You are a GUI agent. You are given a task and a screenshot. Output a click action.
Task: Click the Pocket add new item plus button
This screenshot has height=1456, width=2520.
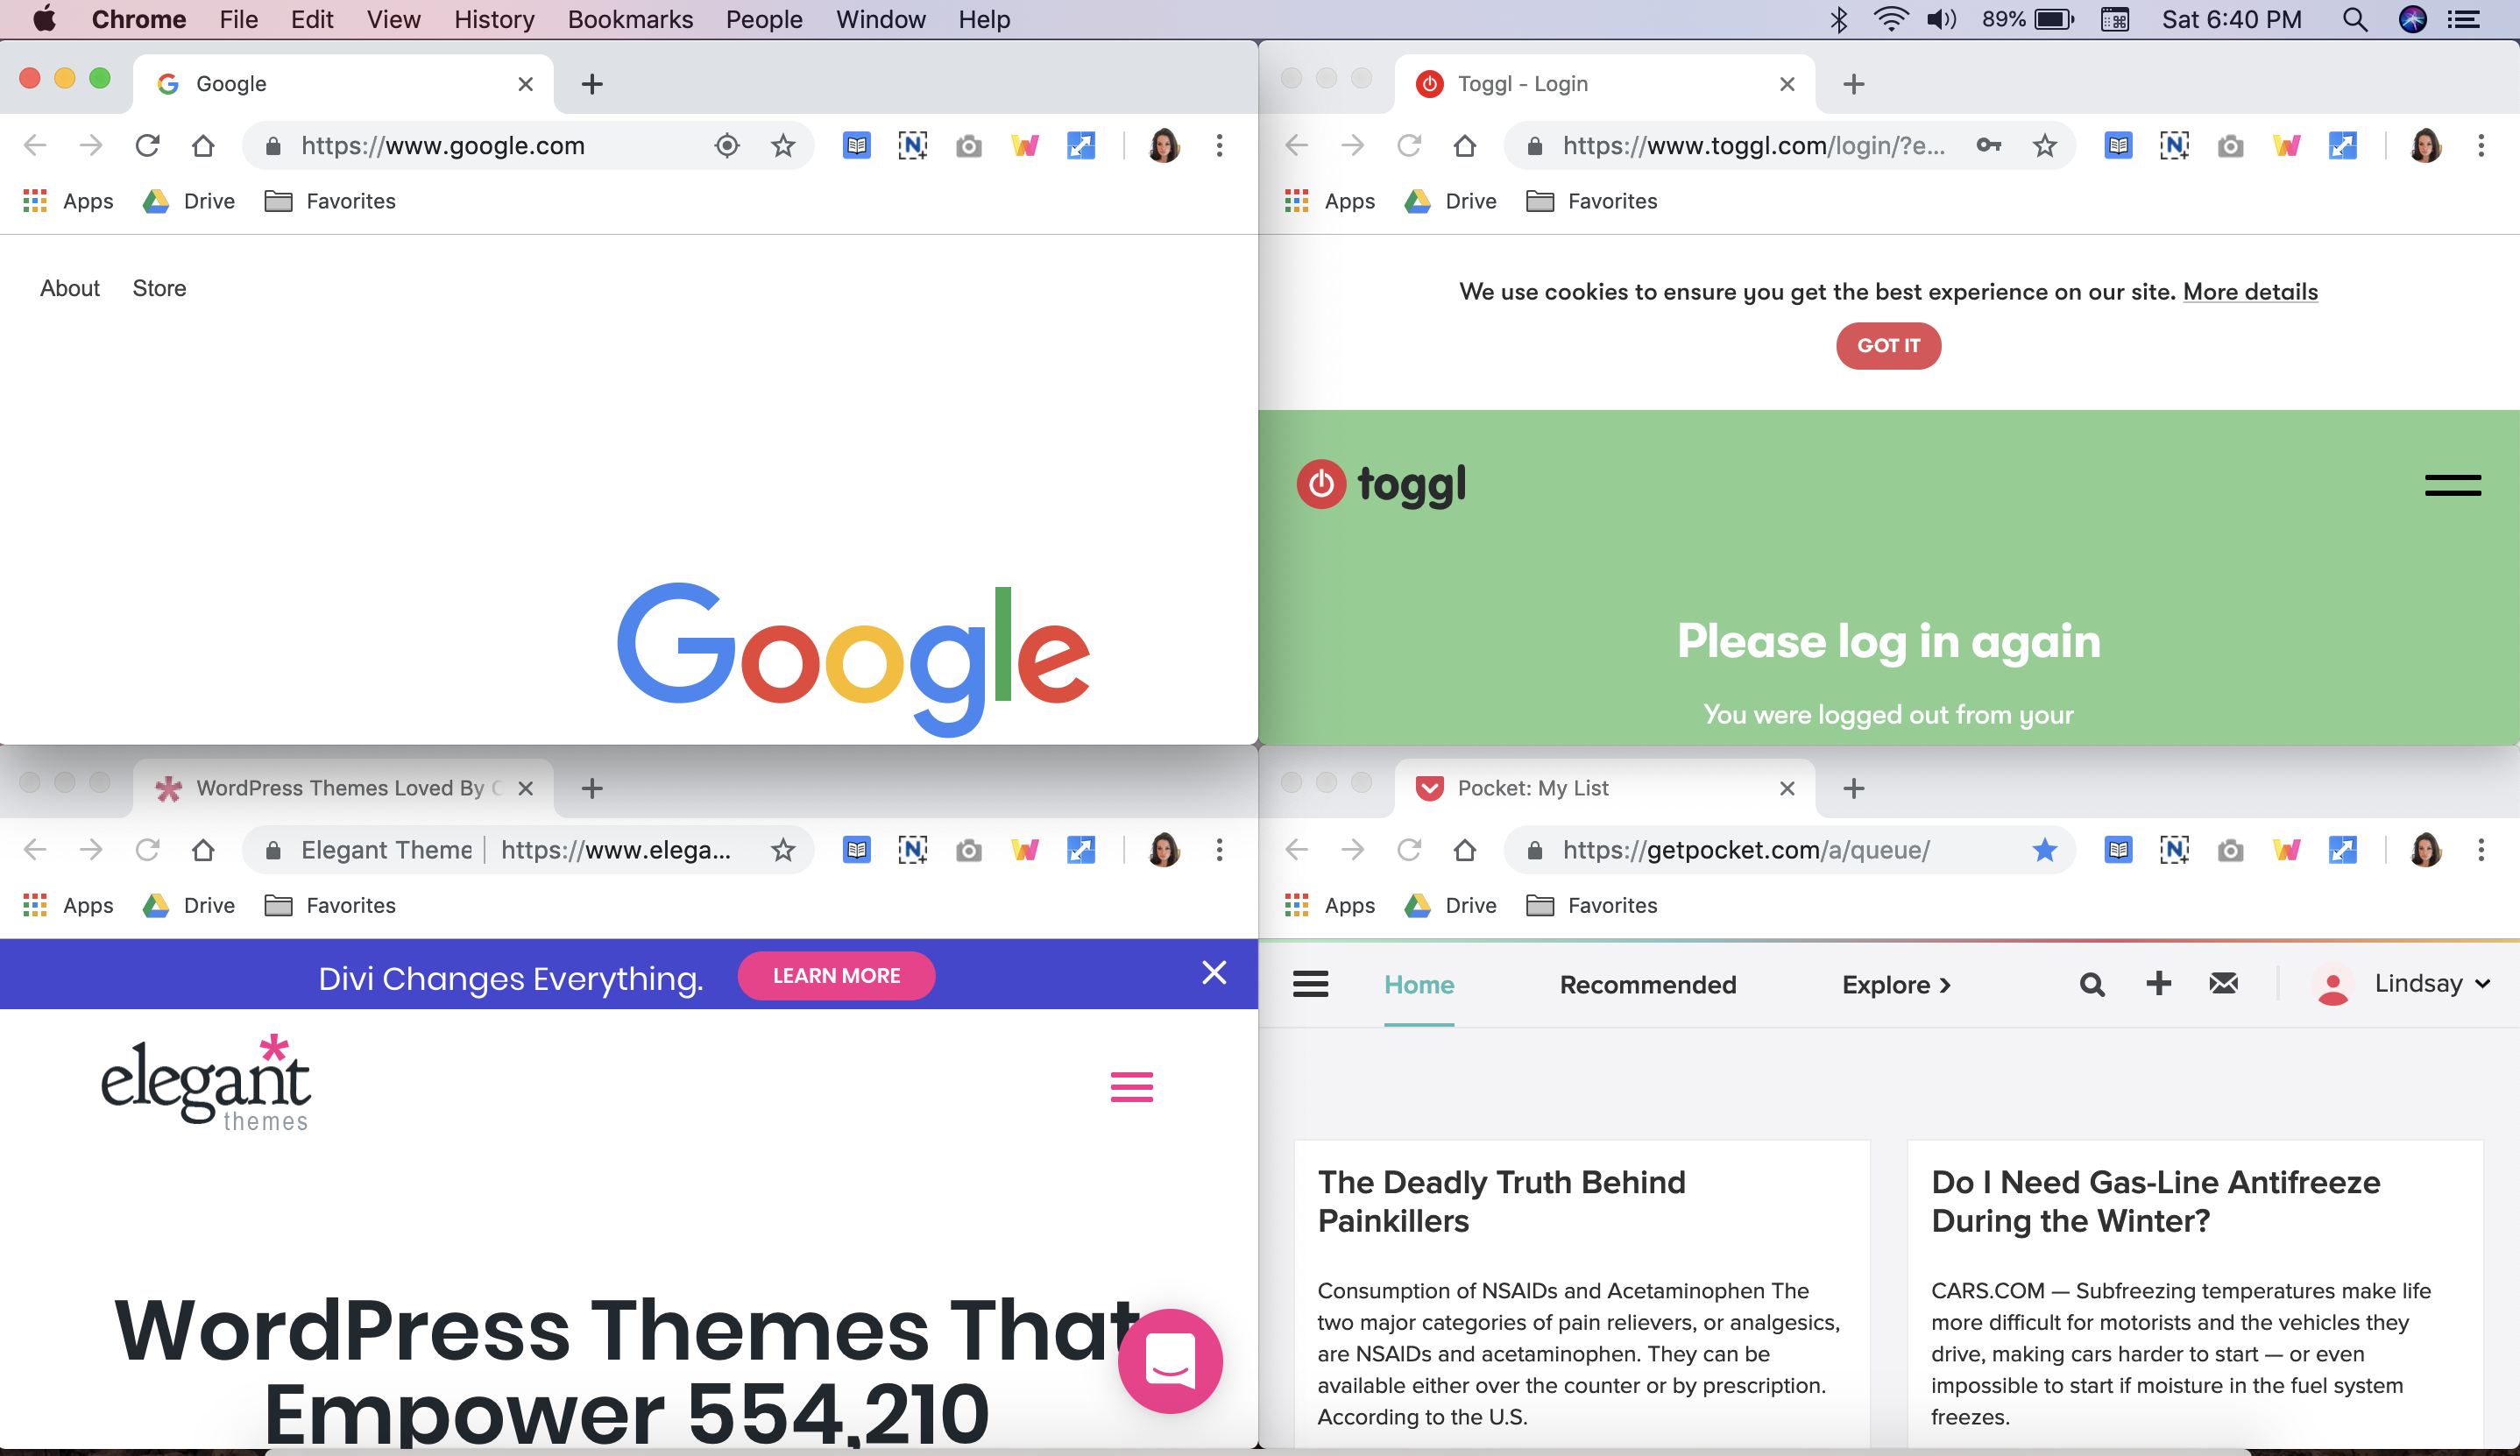pos(2158,983)
